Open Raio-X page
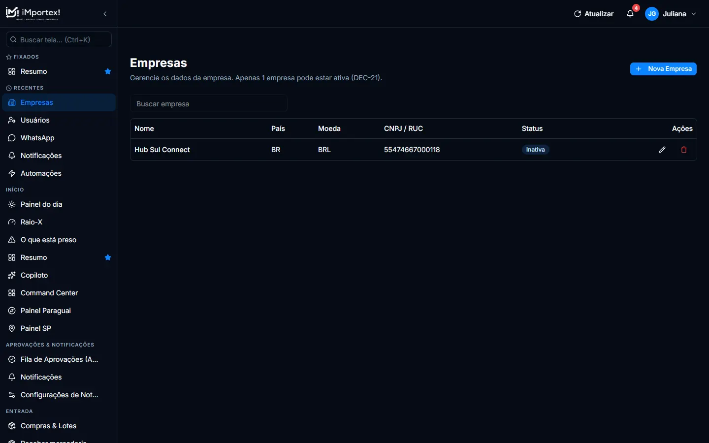 pos(59,222)
